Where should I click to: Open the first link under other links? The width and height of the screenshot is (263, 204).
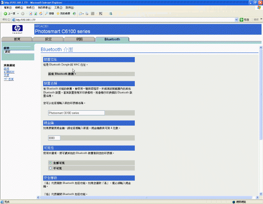[x=7, y=69]
